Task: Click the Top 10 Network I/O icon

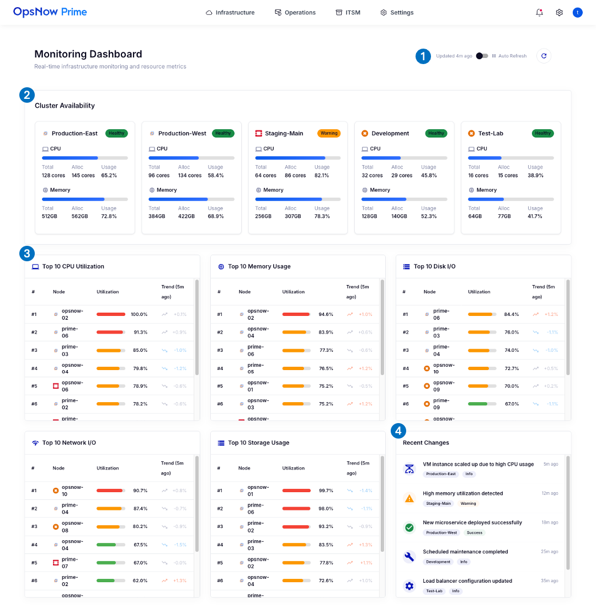Action: click(35, 443)
